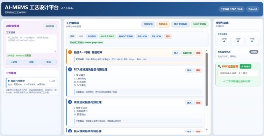264x136 pixels.
Task: Click 删除 on the RCA标准清洗 step
Action: pos(198,70)
